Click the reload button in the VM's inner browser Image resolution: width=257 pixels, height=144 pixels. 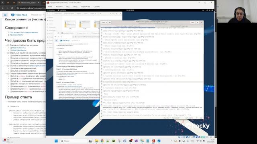[x=61, y=37]
